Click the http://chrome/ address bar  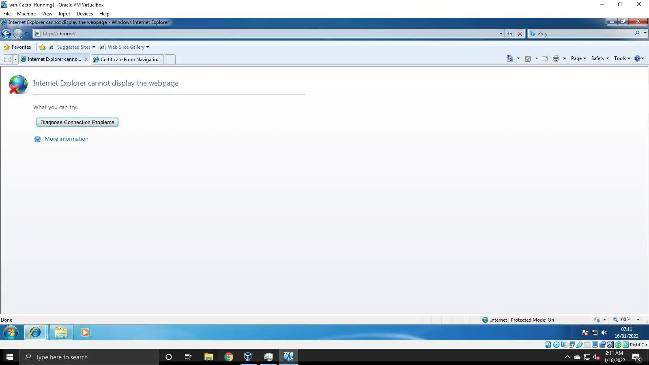[268, 34]
